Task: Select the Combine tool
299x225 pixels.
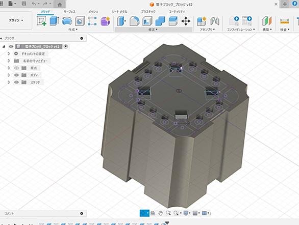Action: pyautogui.click(x=160, y=21)
